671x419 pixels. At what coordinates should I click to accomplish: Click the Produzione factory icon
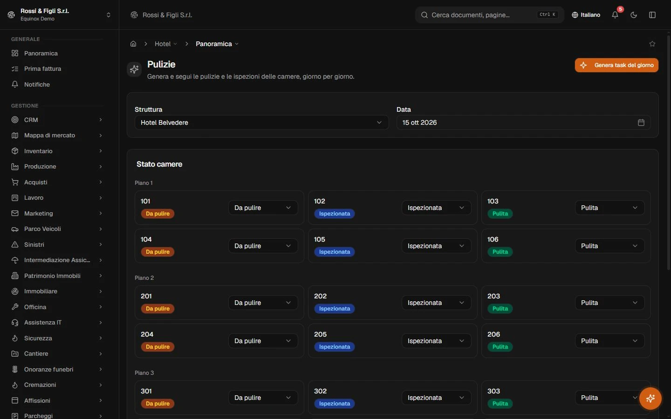[x=15, y=167]
